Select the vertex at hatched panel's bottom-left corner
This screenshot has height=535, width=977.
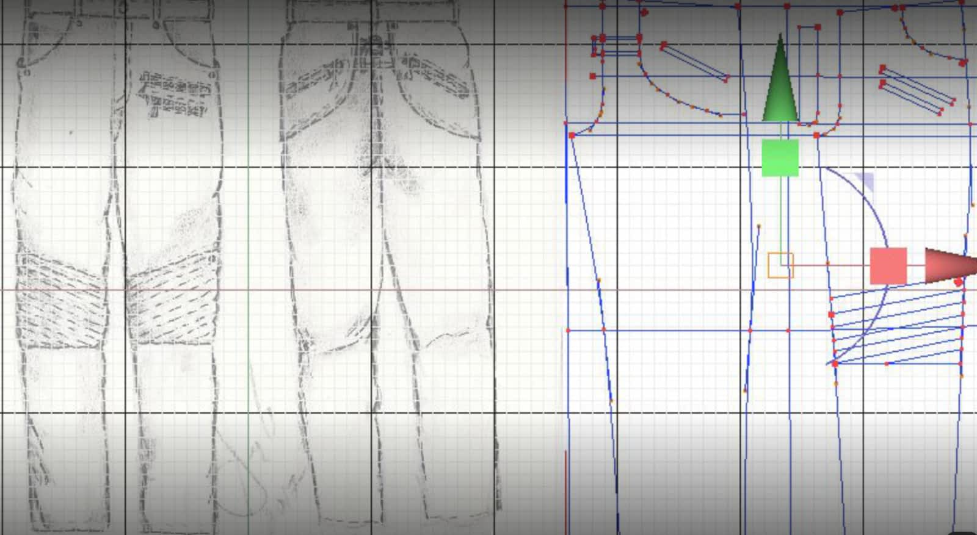[x=835, y=364]
